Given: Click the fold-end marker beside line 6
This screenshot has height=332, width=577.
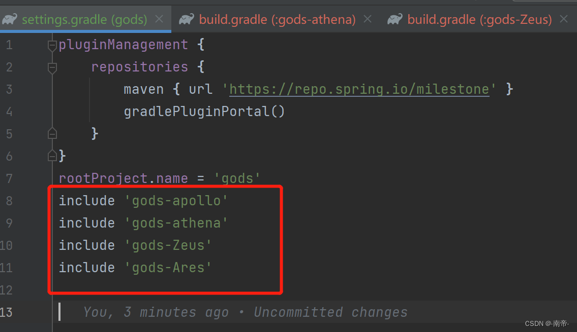Looking at the screenshot, I should click(52, 156).
